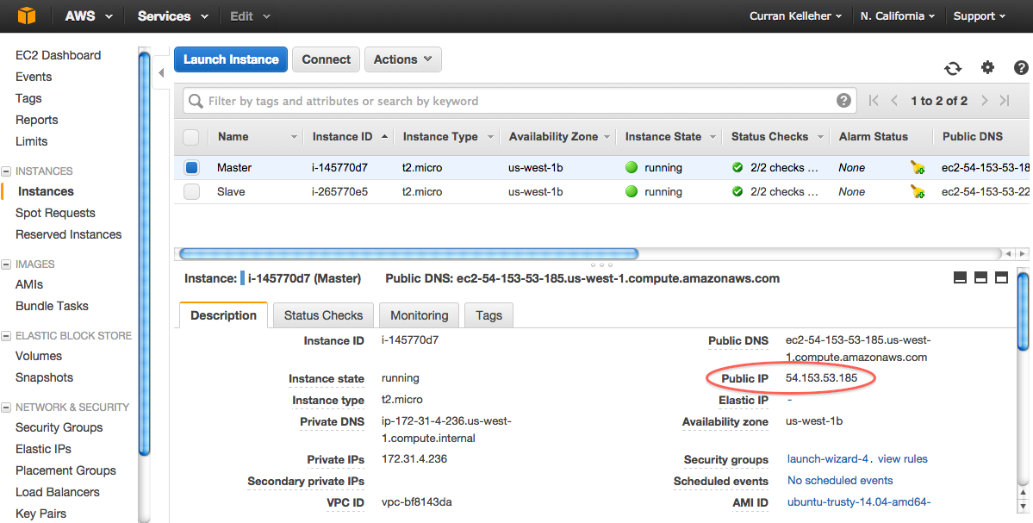Open AMIs in sidebar

[x=29, y=284]
